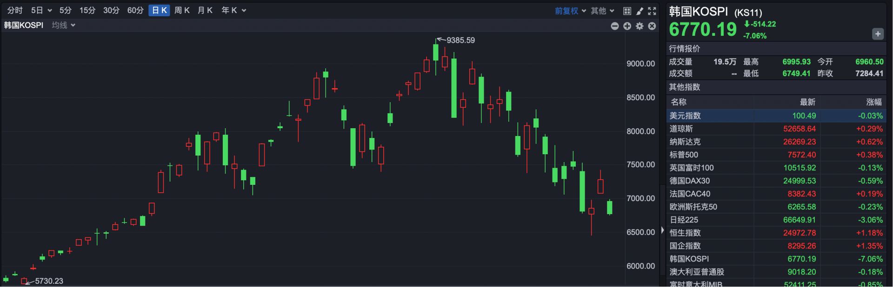
Task: Switch to the 60分 interval tab
Action: (x=135, y=10)
